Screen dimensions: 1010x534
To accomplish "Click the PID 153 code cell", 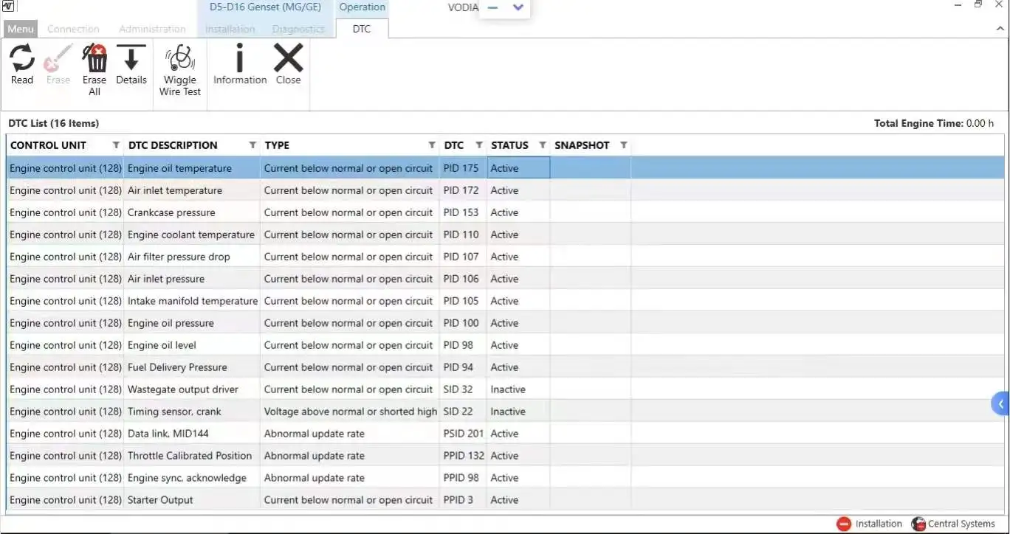I will pyautogui.click(x=461, y=212).
